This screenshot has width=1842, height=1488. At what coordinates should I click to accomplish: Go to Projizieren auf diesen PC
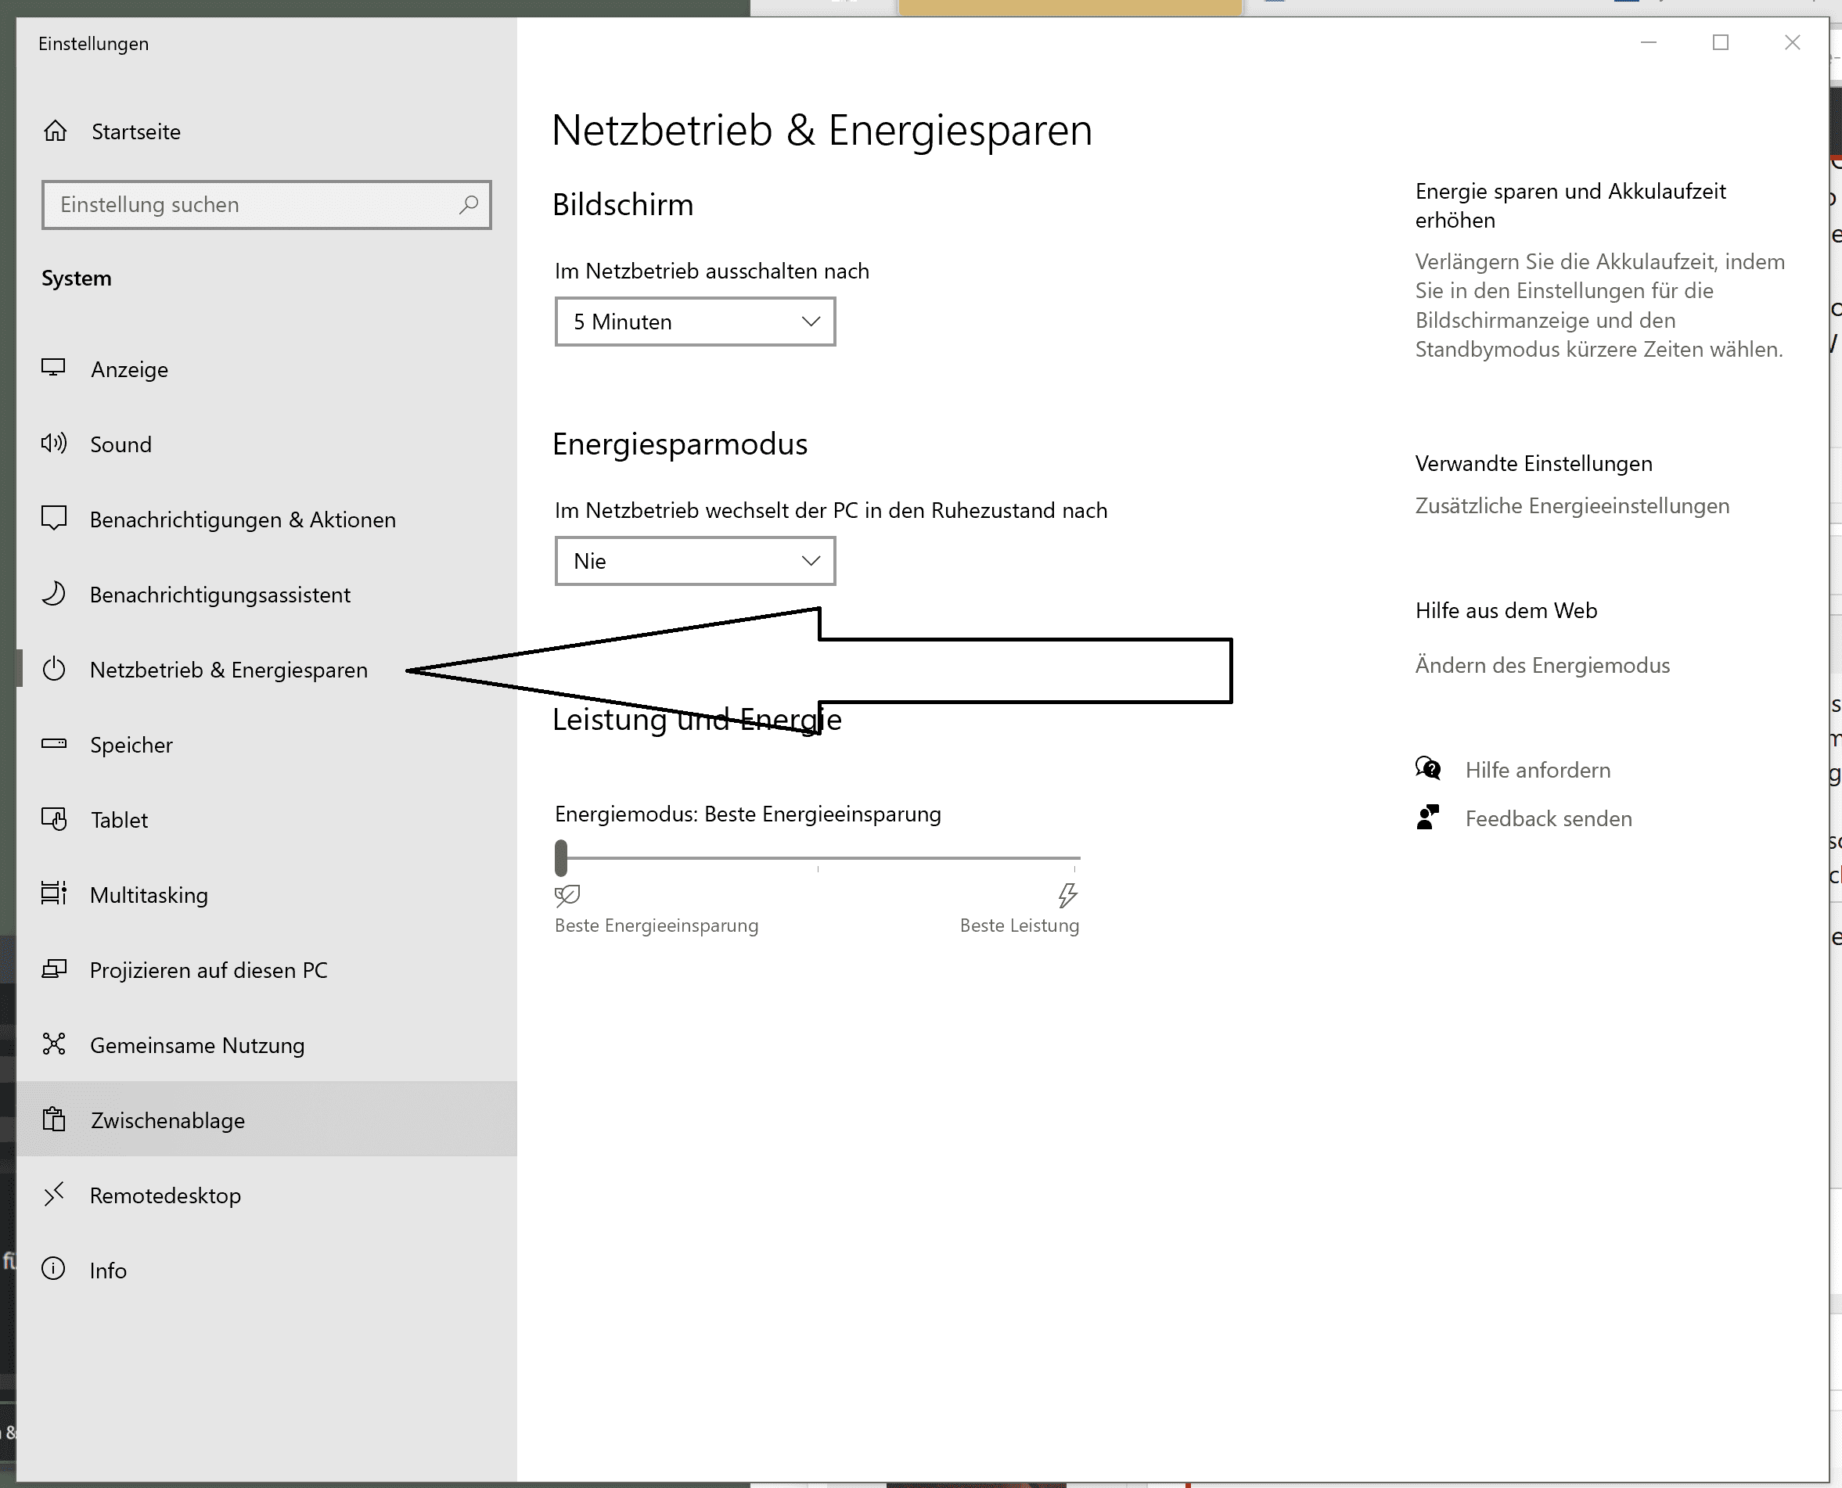(267, 970)
